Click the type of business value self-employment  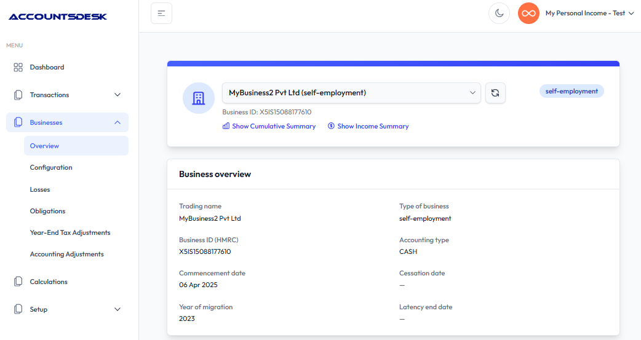pyautogui.click(x=425, y=218)
